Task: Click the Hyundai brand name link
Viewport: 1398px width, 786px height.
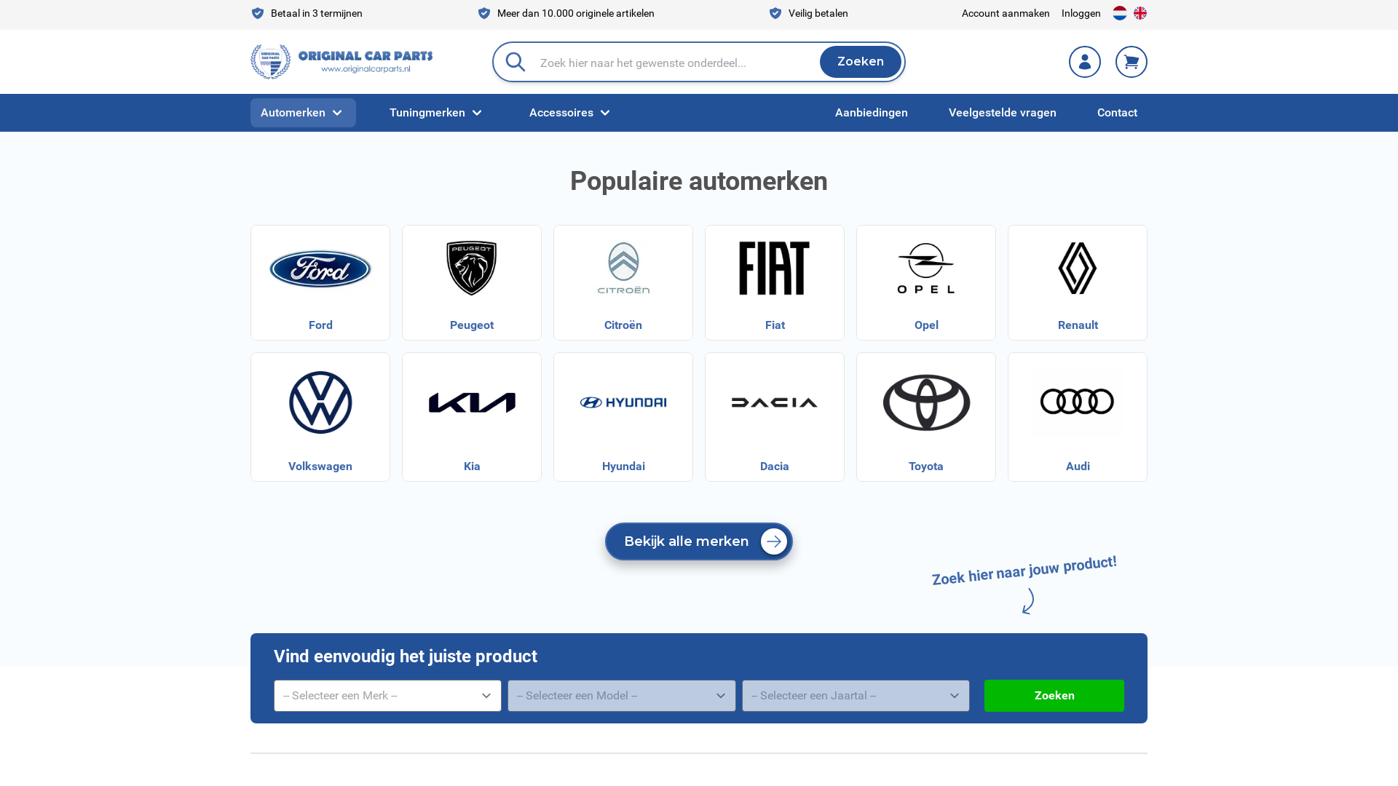Action: click(623, 467)
